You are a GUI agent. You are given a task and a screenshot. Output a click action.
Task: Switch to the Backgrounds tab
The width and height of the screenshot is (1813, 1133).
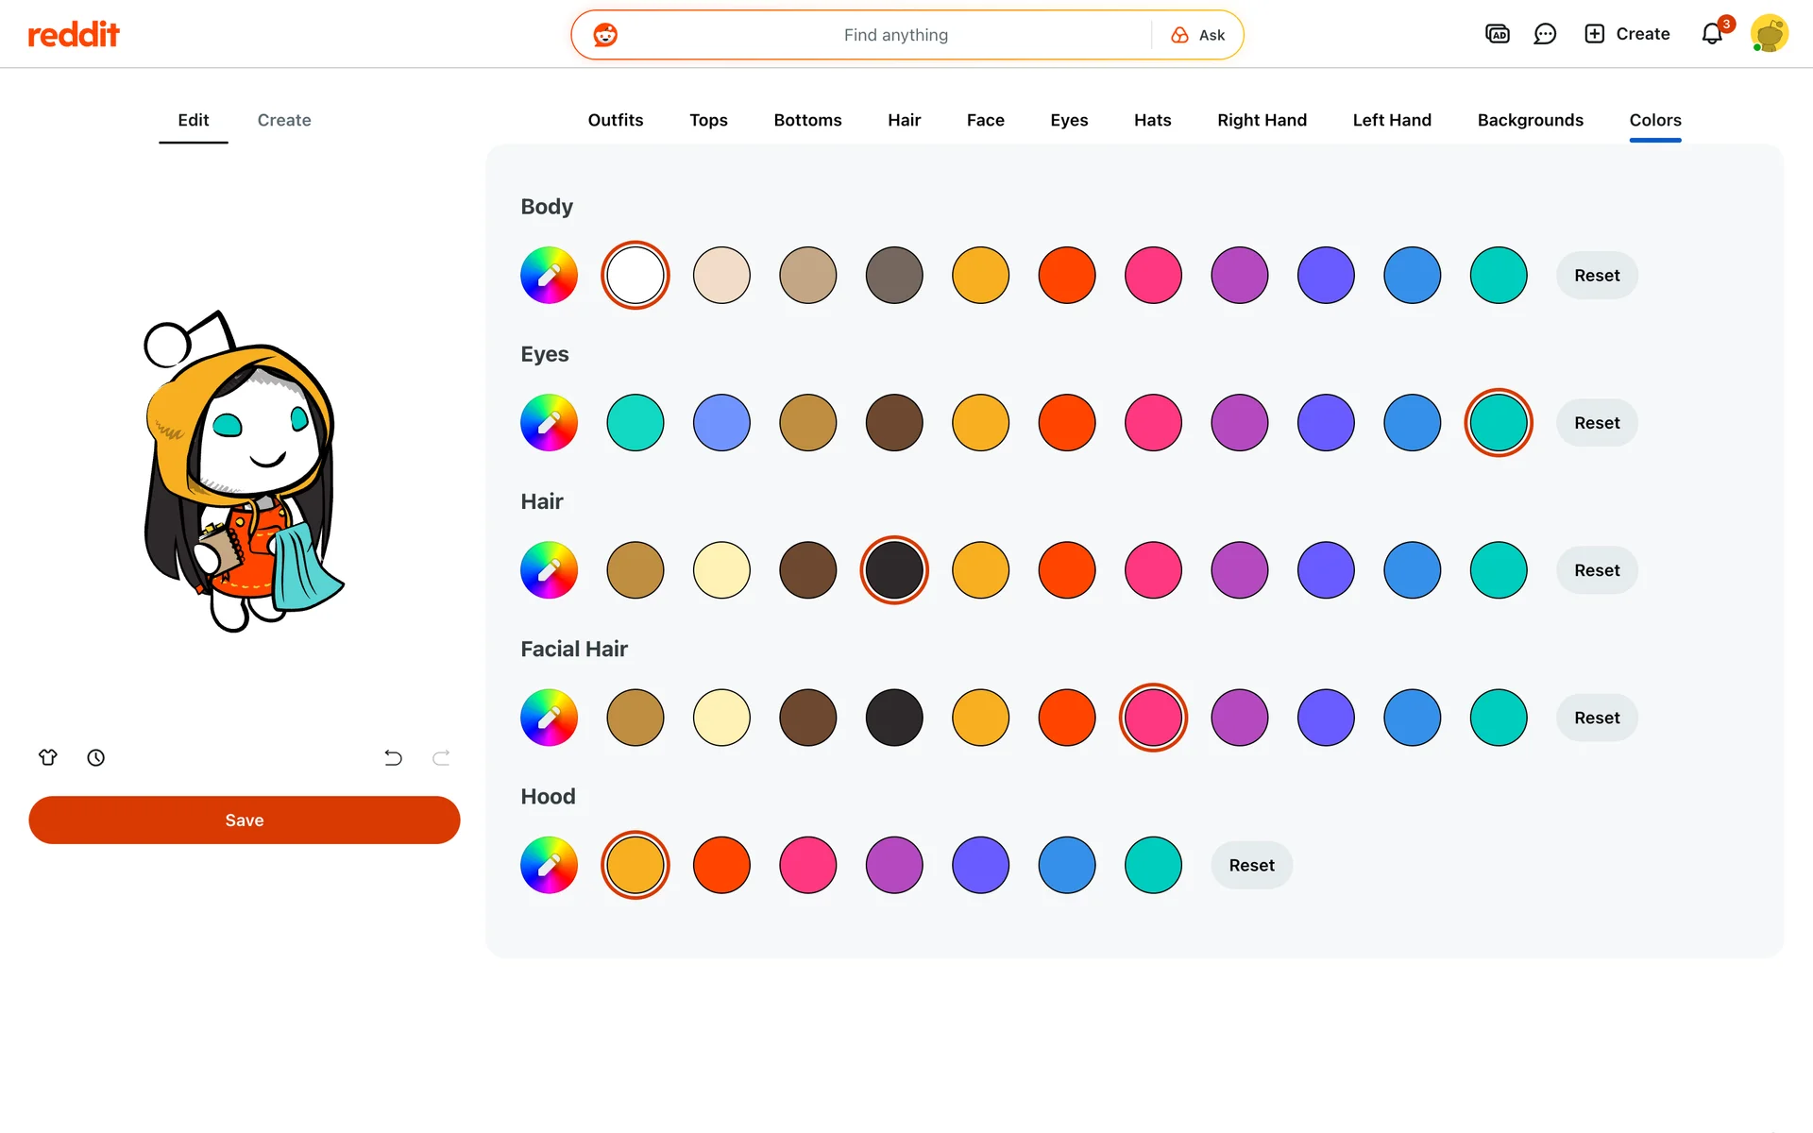(1530, 120)
